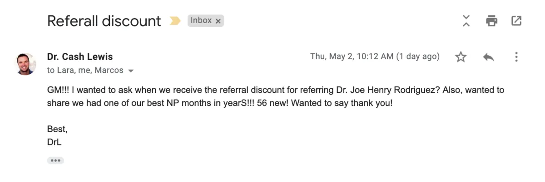Click the sender name Dr. Cash Lewis
This screenshot has height=182, width=545.
coord(80,57)
